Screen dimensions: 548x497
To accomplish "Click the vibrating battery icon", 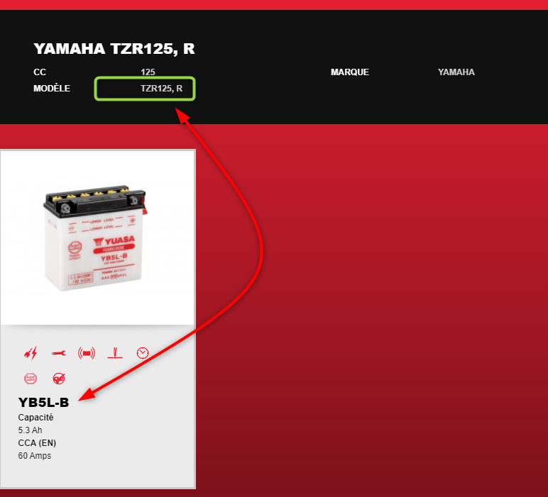I will point(87,353).
